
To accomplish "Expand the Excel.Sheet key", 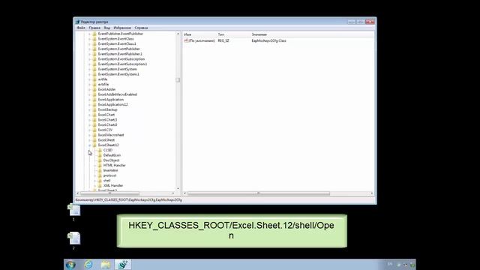I will [90, 140].
